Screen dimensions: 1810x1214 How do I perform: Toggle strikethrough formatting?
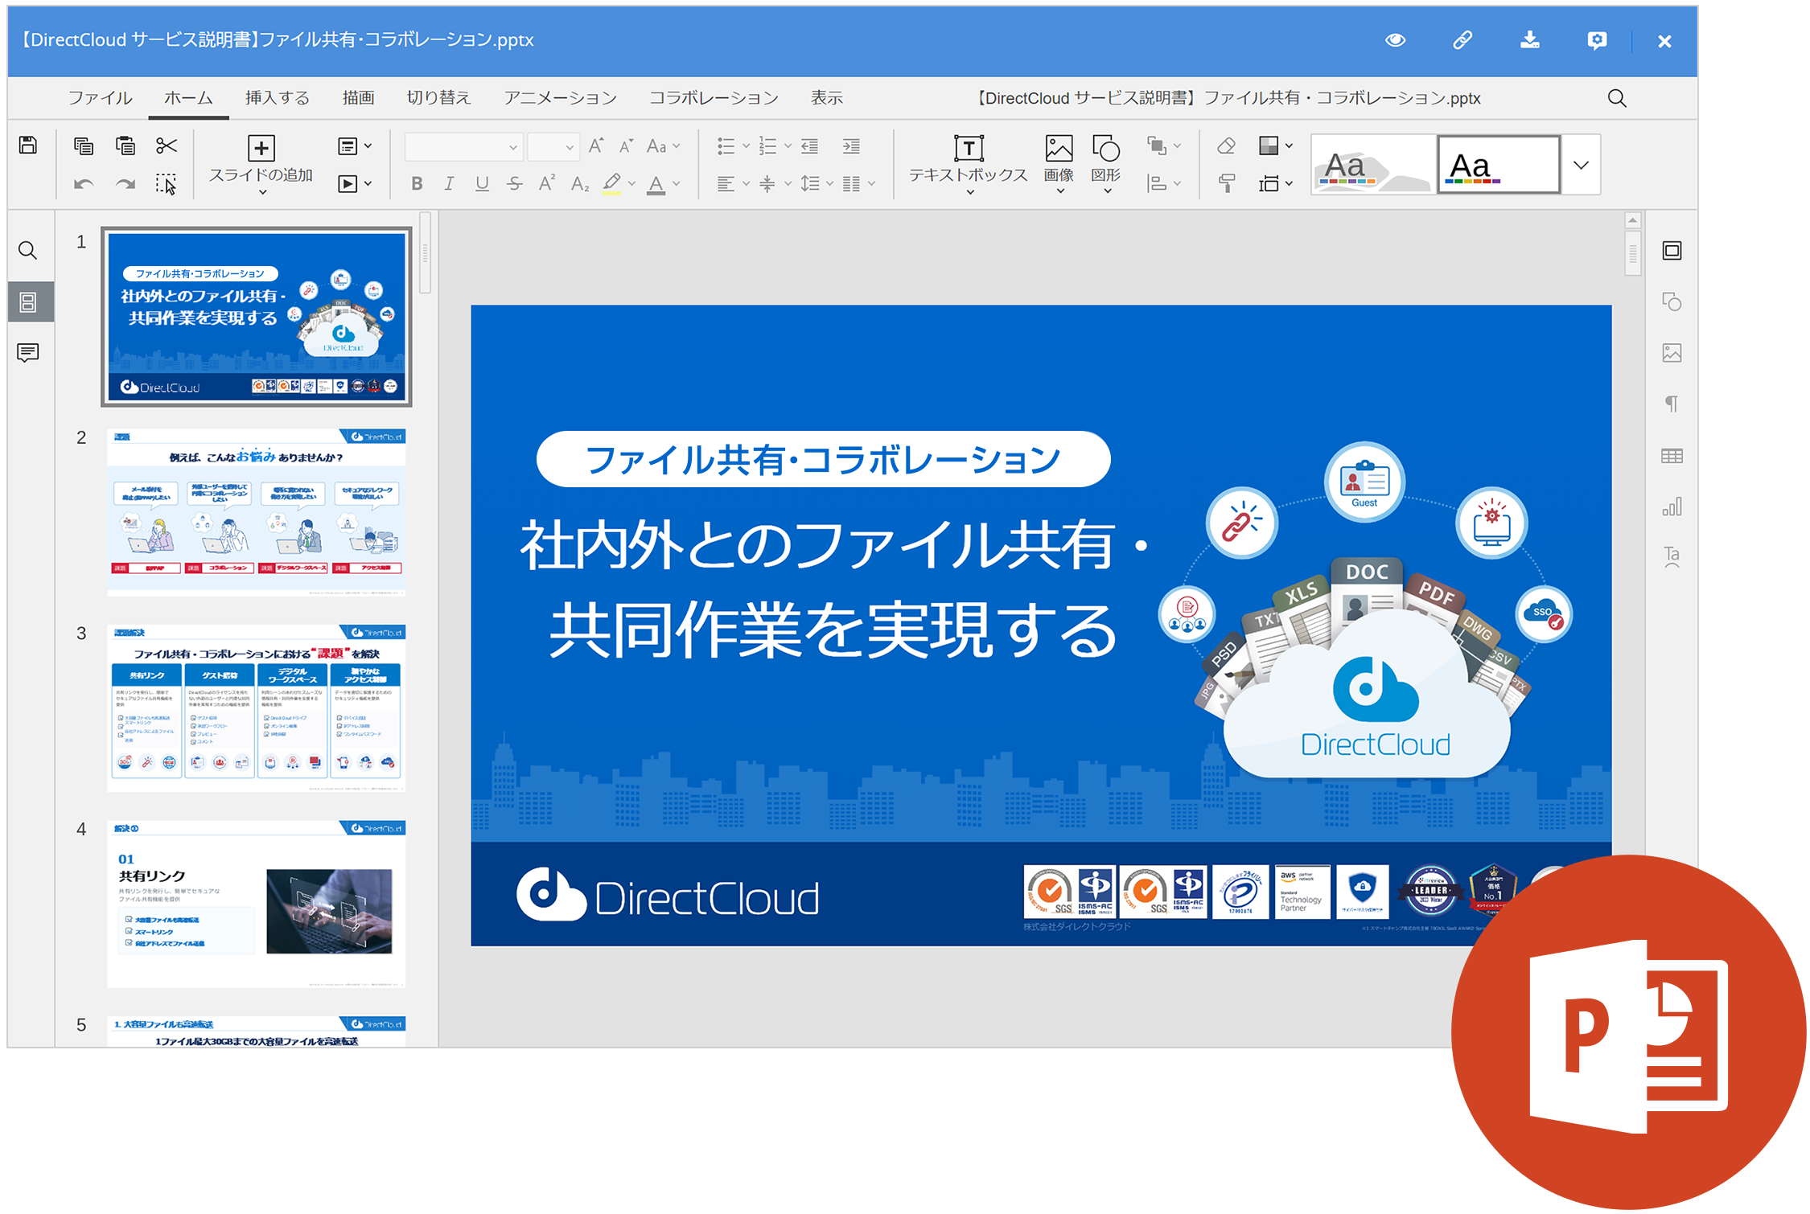tap(515, 184)
